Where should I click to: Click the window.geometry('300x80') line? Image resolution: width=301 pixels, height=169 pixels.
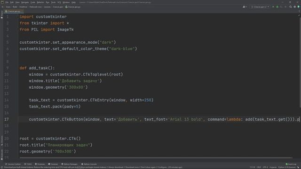pyautogui.click(x=58, y=87)
